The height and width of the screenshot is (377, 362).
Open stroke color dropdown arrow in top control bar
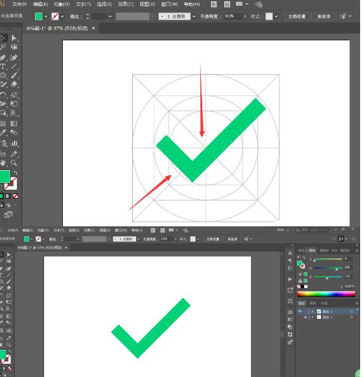(62, 16)
